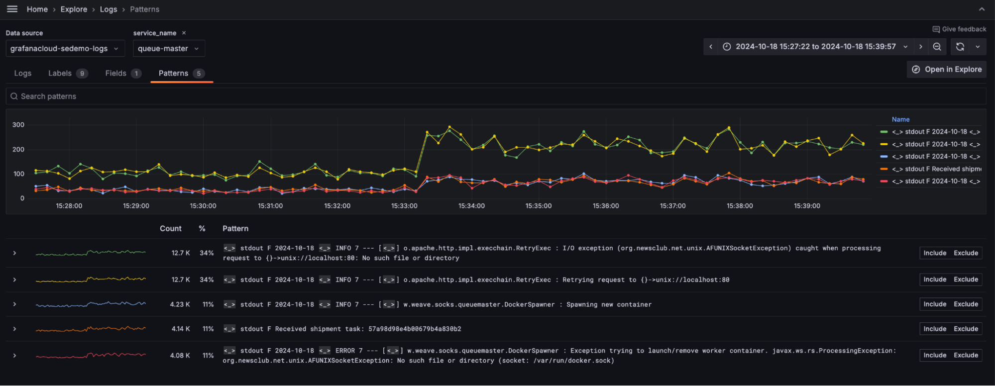
Task: Open the refresh interval dropdown arrow
Action: [x=978, y=47]
